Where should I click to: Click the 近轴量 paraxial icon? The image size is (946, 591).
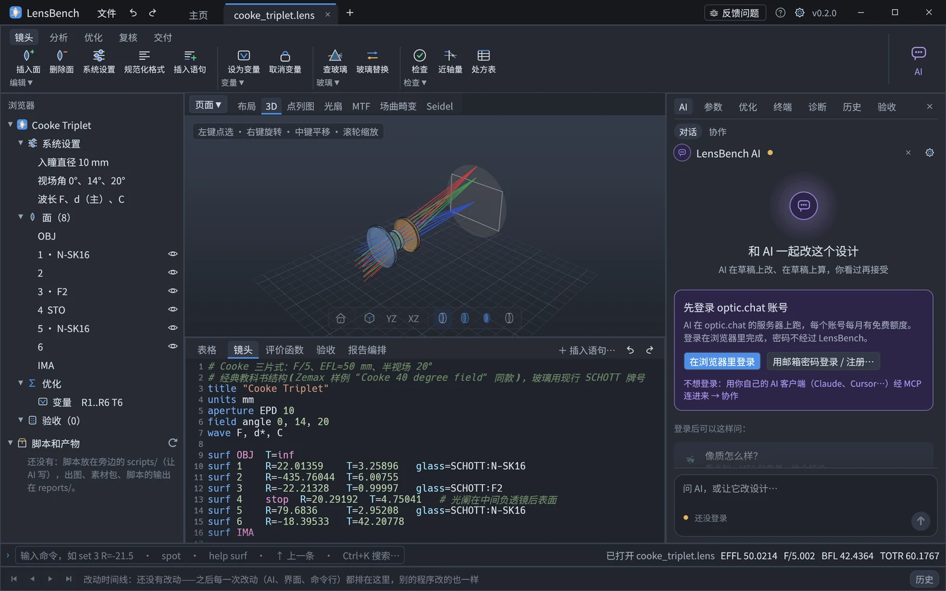pos(450,56)
